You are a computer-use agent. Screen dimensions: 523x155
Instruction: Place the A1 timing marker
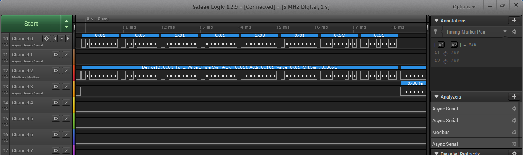[441, 45]
